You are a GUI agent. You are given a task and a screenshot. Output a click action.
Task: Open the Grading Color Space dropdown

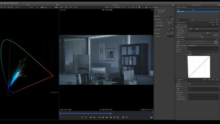coord(203,46)
